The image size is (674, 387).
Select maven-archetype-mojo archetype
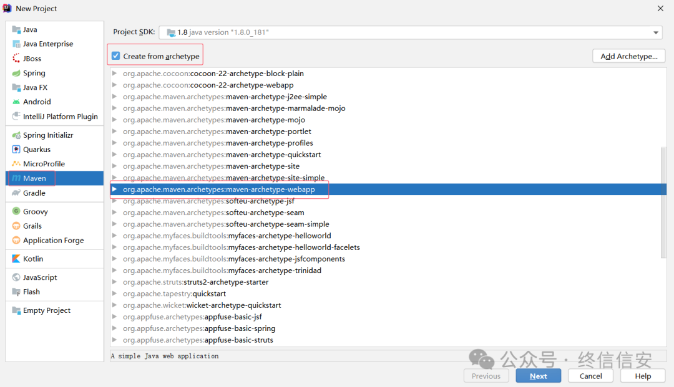click(388, 120)
